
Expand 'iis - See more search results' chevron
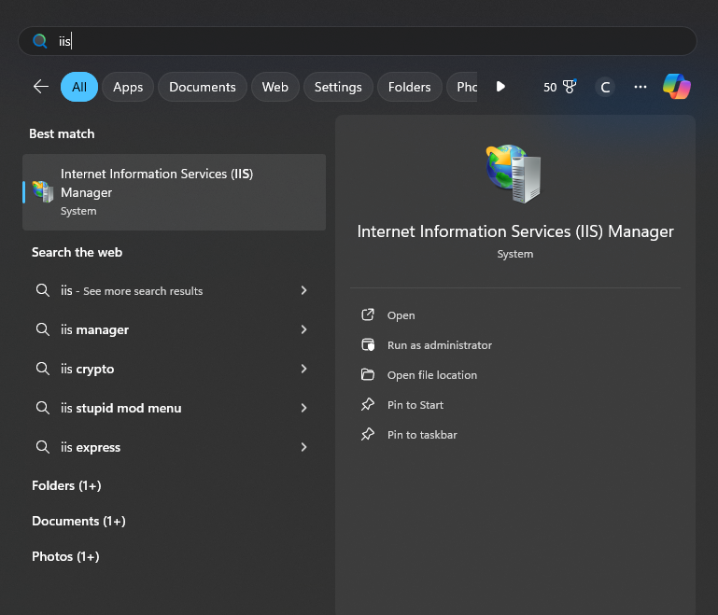coord(303,290)
